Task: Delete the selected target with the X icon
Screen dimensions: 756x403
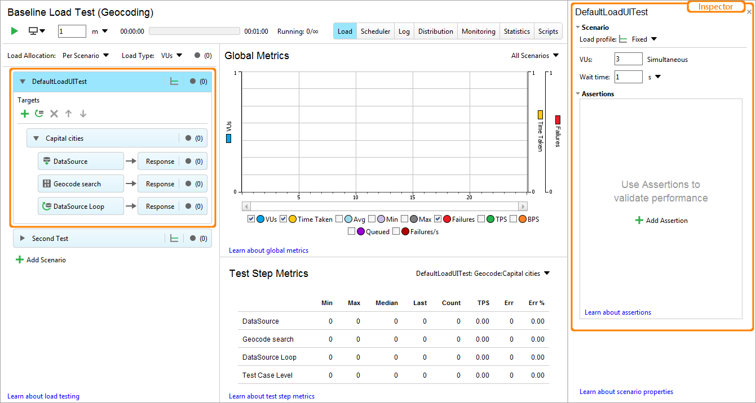Action: (54, 113)
